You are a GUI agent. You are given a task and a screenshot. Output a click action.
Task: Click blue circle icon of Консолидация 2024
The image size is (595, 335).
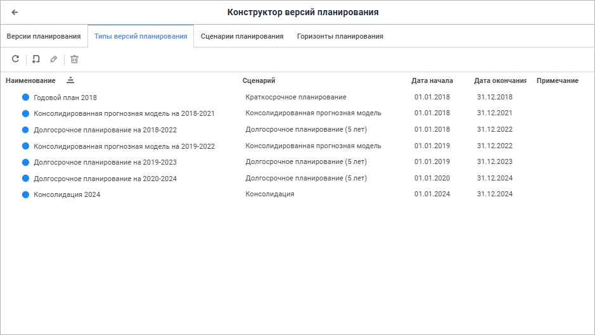point(26,194)
